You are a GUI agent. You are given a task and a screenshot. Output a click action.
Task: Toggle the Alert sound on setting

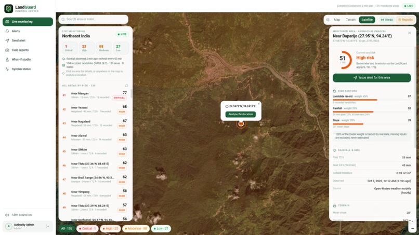pos(19,215)
